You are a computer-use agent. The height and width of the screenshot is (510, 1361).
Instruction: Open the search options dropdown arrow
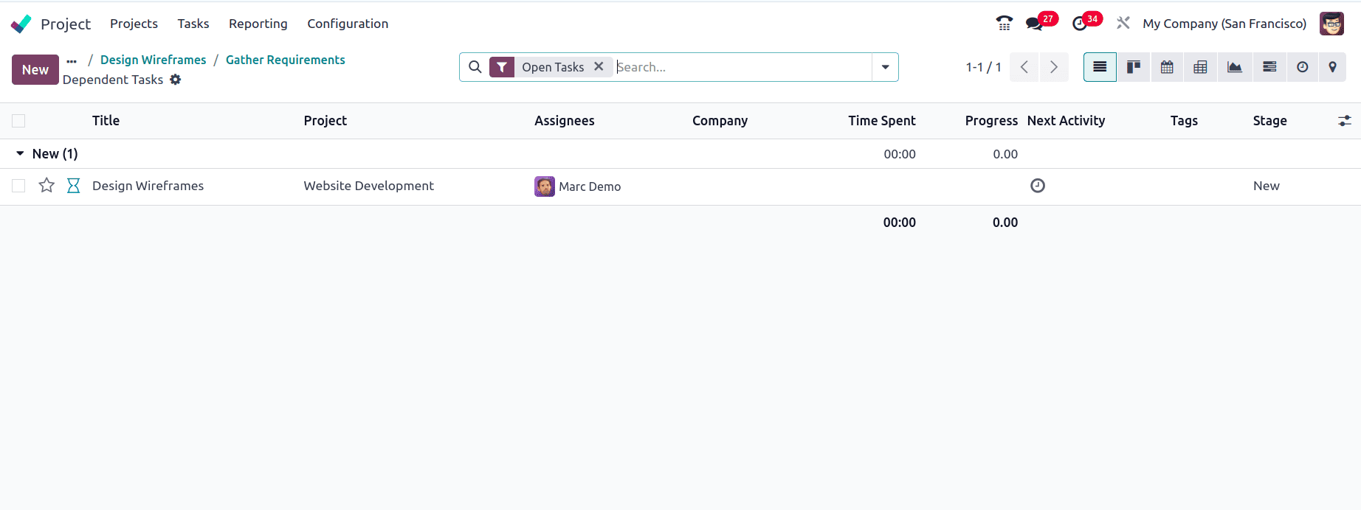[x=885, y=67]
